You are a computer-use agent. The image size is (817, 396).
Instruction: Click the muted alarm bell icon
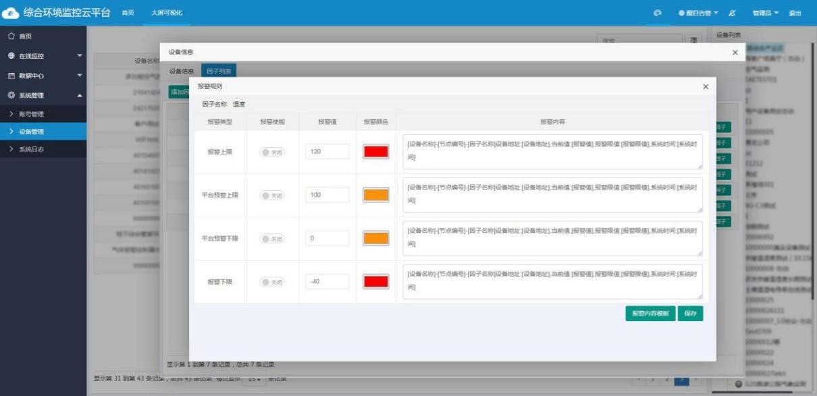(733, 13)
